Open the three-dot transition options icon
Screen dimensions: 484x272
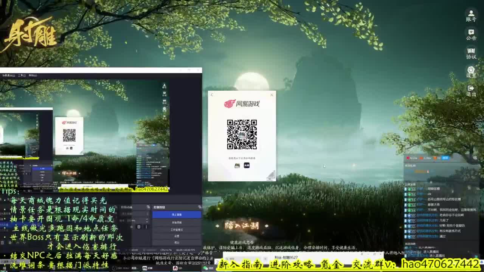click(146, 227)
